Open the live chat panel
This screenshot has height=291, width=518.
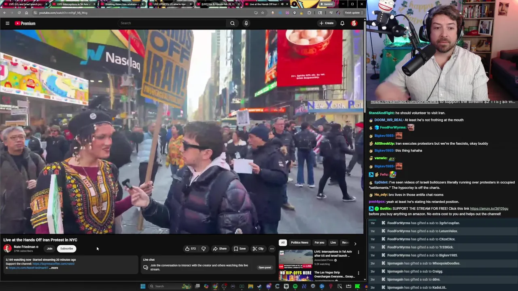pos(265,268)
